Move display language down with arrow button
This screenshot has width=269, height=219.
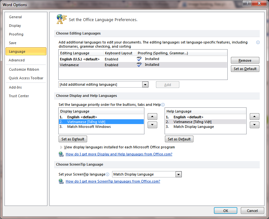coord(152,125)
